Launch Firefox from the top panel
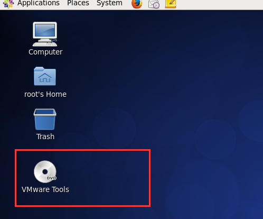This screenshot has width=263, height=219. [137, 4]
